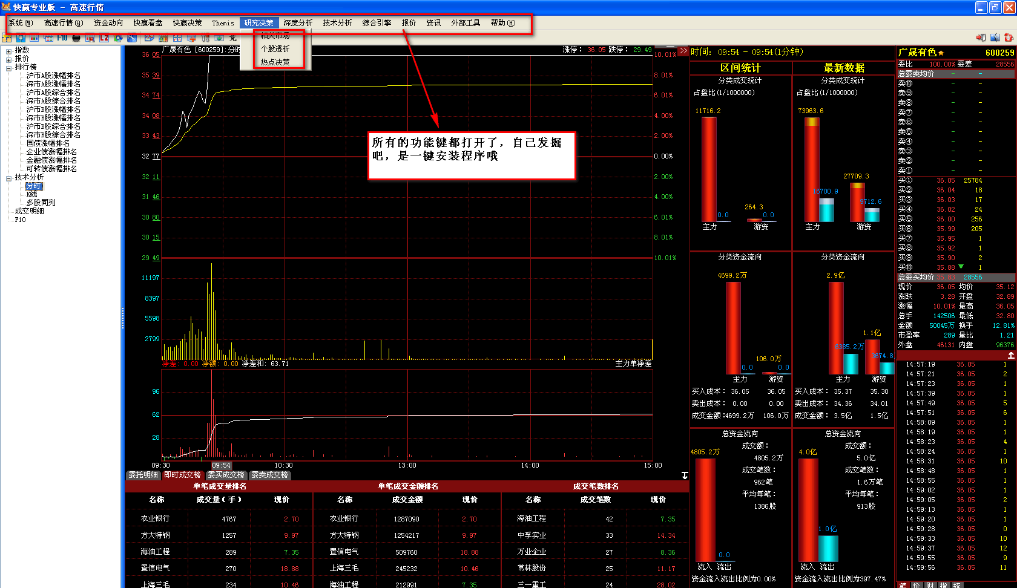The width and height of the screenshot is (1017, 588).
Task: Open the 快赢看盘 menu
Action: 148,23
